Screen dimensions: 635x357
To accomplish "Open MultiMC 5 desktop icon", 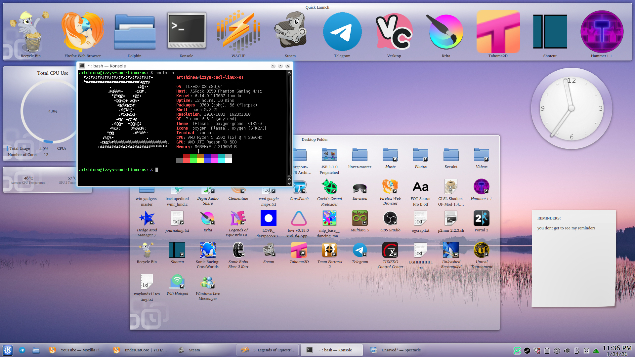I will coord(360,219).
